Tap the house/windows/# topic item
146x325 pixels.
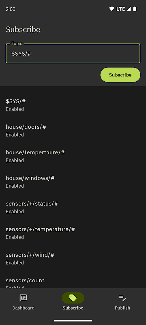73,182
